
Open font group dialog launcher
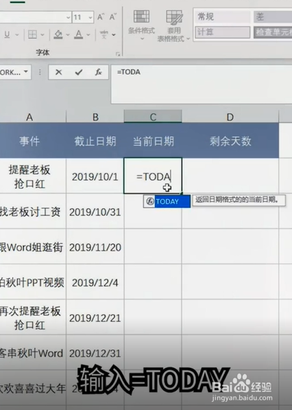point(118,54)
